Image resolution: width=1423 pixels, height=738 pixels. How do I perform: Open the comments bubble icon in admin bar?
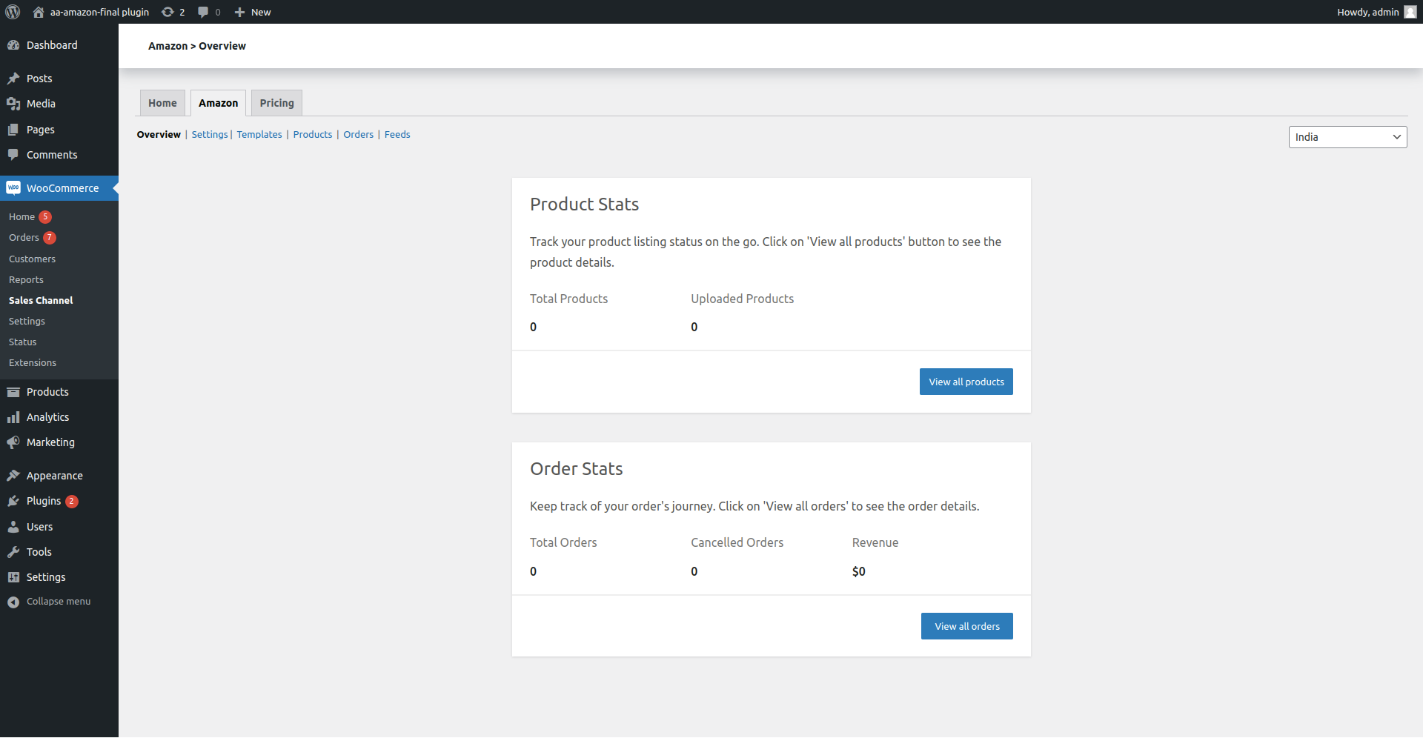coord(203,12)
